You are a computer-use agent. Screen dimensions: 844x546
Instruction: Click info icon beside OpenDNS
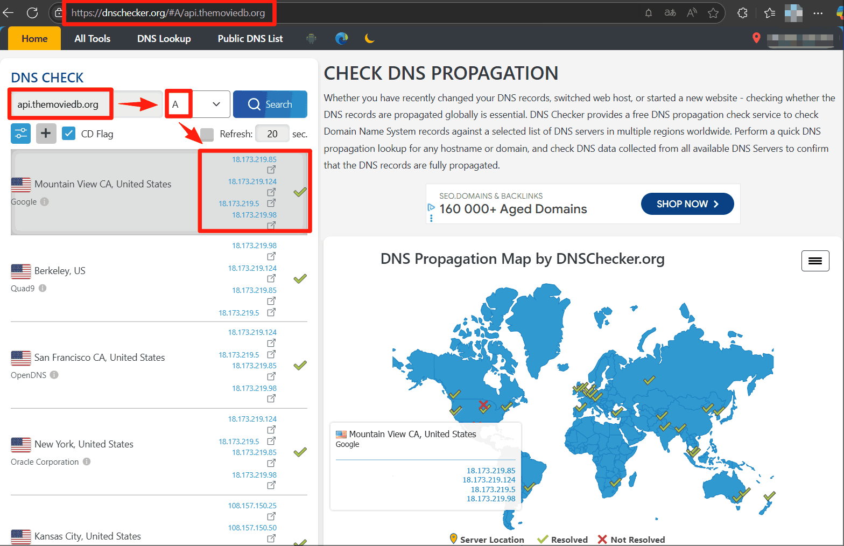(x=54, y=375)
